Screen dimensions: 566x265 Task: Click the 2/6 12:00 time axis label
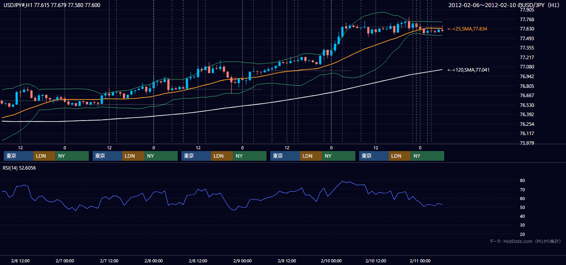[x=20, y=261]
